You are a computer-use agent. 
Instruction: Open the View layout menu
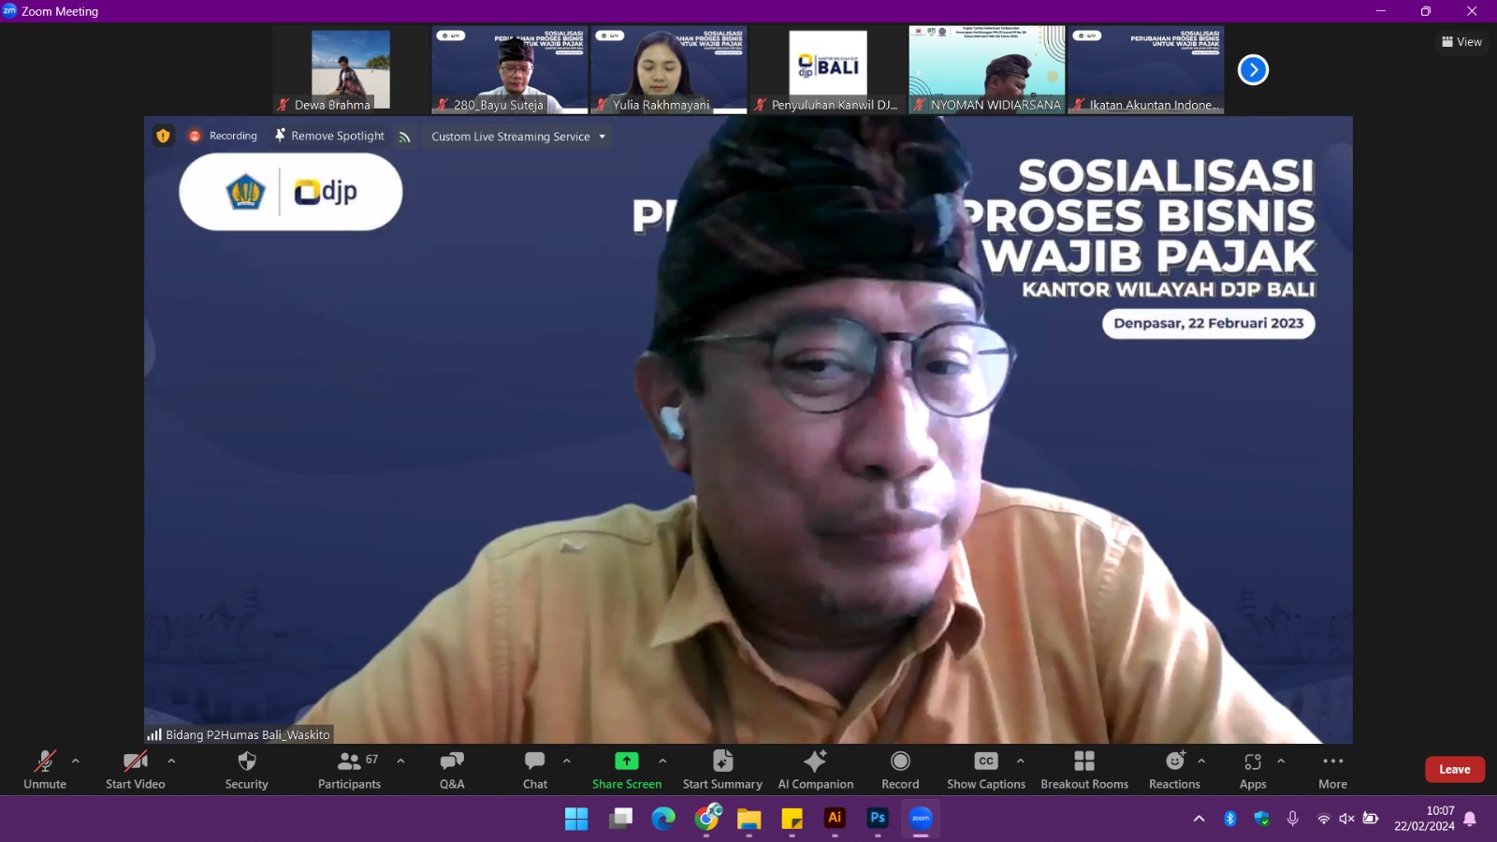click(x=1461, y=42)
